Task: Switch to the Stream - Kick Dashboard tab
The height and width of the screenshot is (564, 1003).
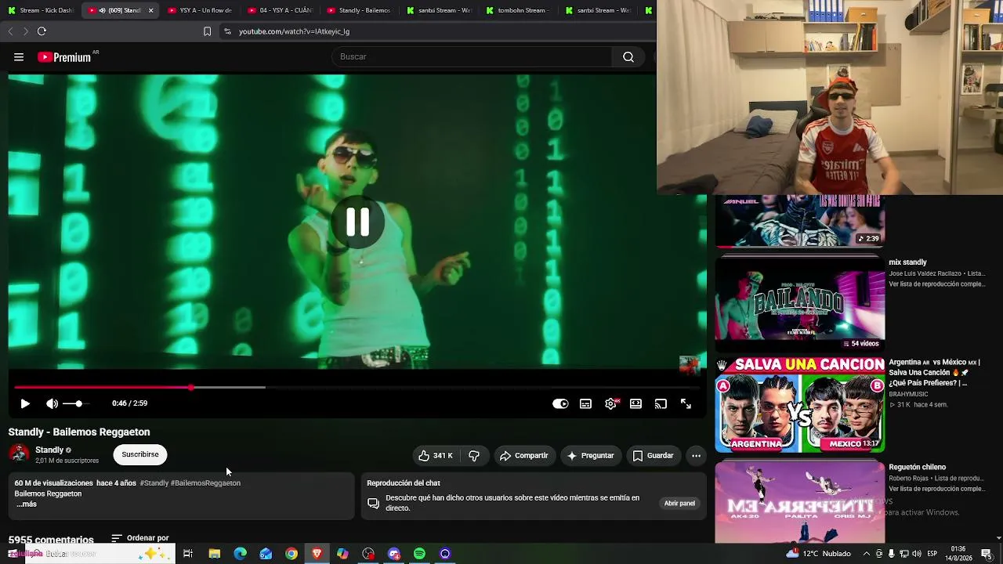Action: [x=40, y=10]
